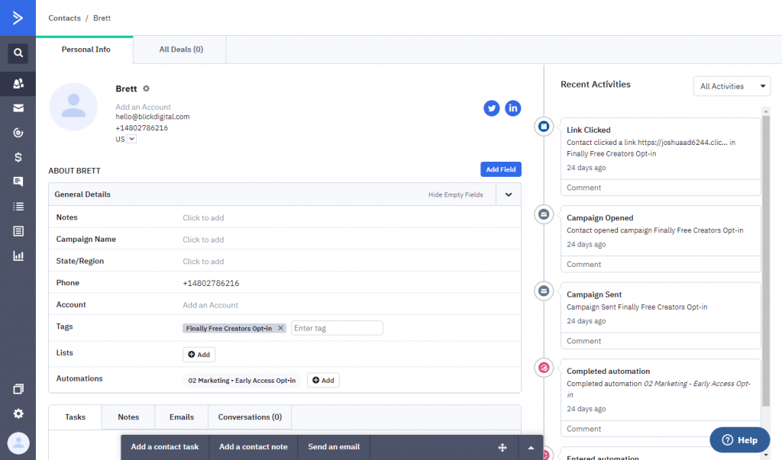Click the Contacts breadcrumb link

[64, 18]
